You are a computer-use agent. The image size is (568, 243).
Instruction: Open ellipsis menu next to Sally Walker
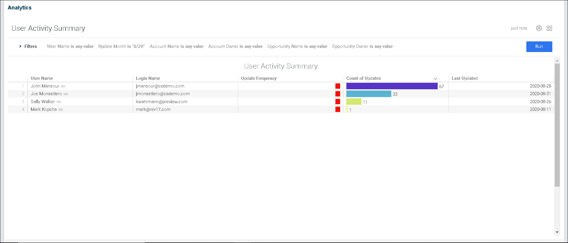59,102
